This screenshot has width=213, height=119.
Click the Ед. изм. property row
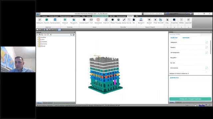tap(189, 63)
